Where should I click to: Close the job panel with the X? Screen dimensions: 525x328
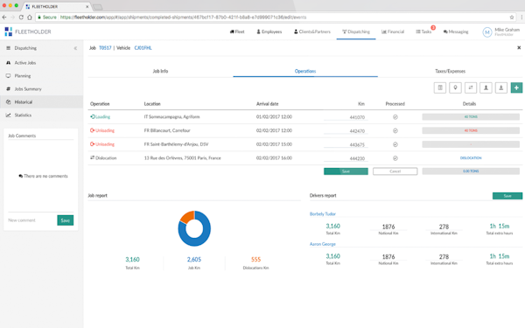[x=519, y=48]
